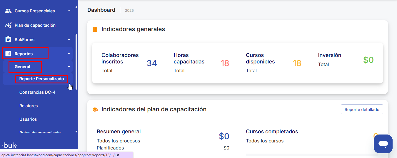Click the BukForms clipboard icon

coord(8,39)
